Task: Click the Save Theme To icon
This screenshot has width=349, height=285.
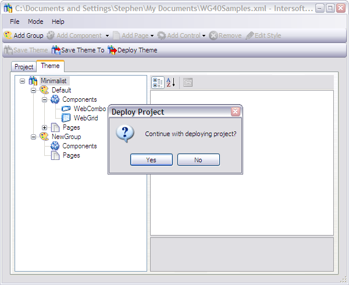Action: point(56,50)
